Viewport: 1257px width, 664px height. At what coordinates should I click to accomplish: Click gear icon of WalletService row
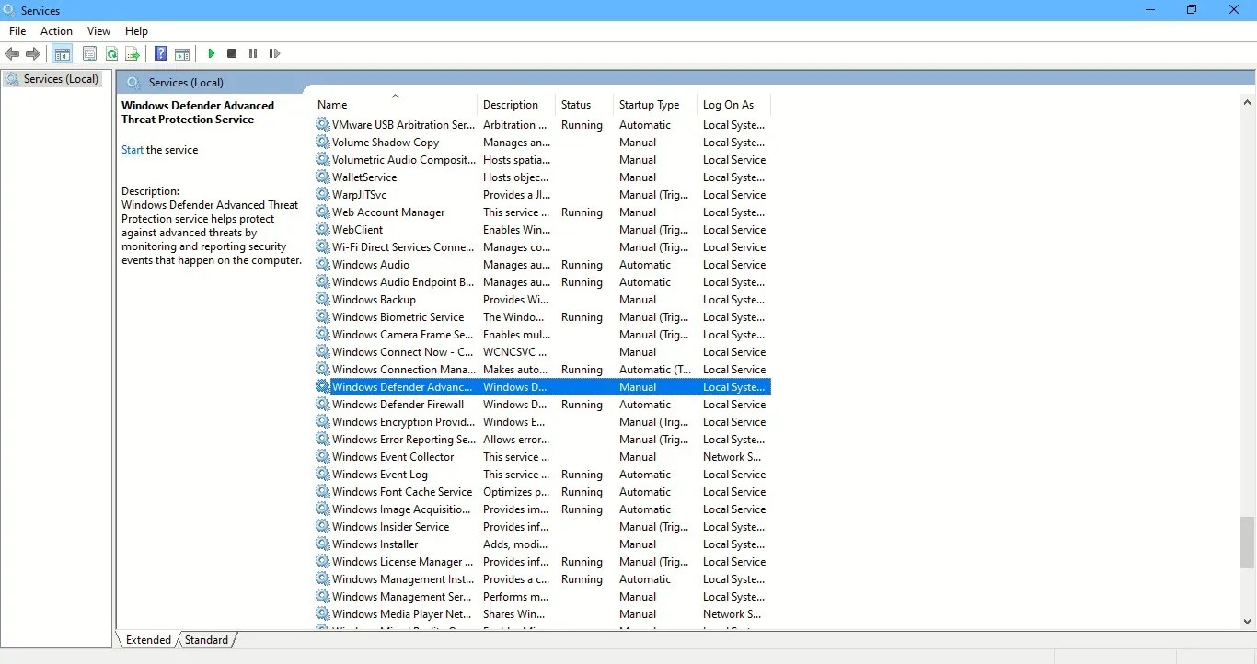point(323,177)
